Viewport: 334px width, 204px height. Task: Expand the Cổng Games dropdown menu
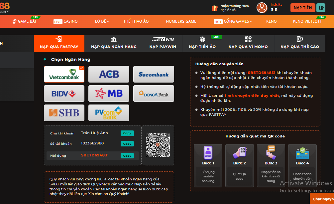tap(233, 21)
